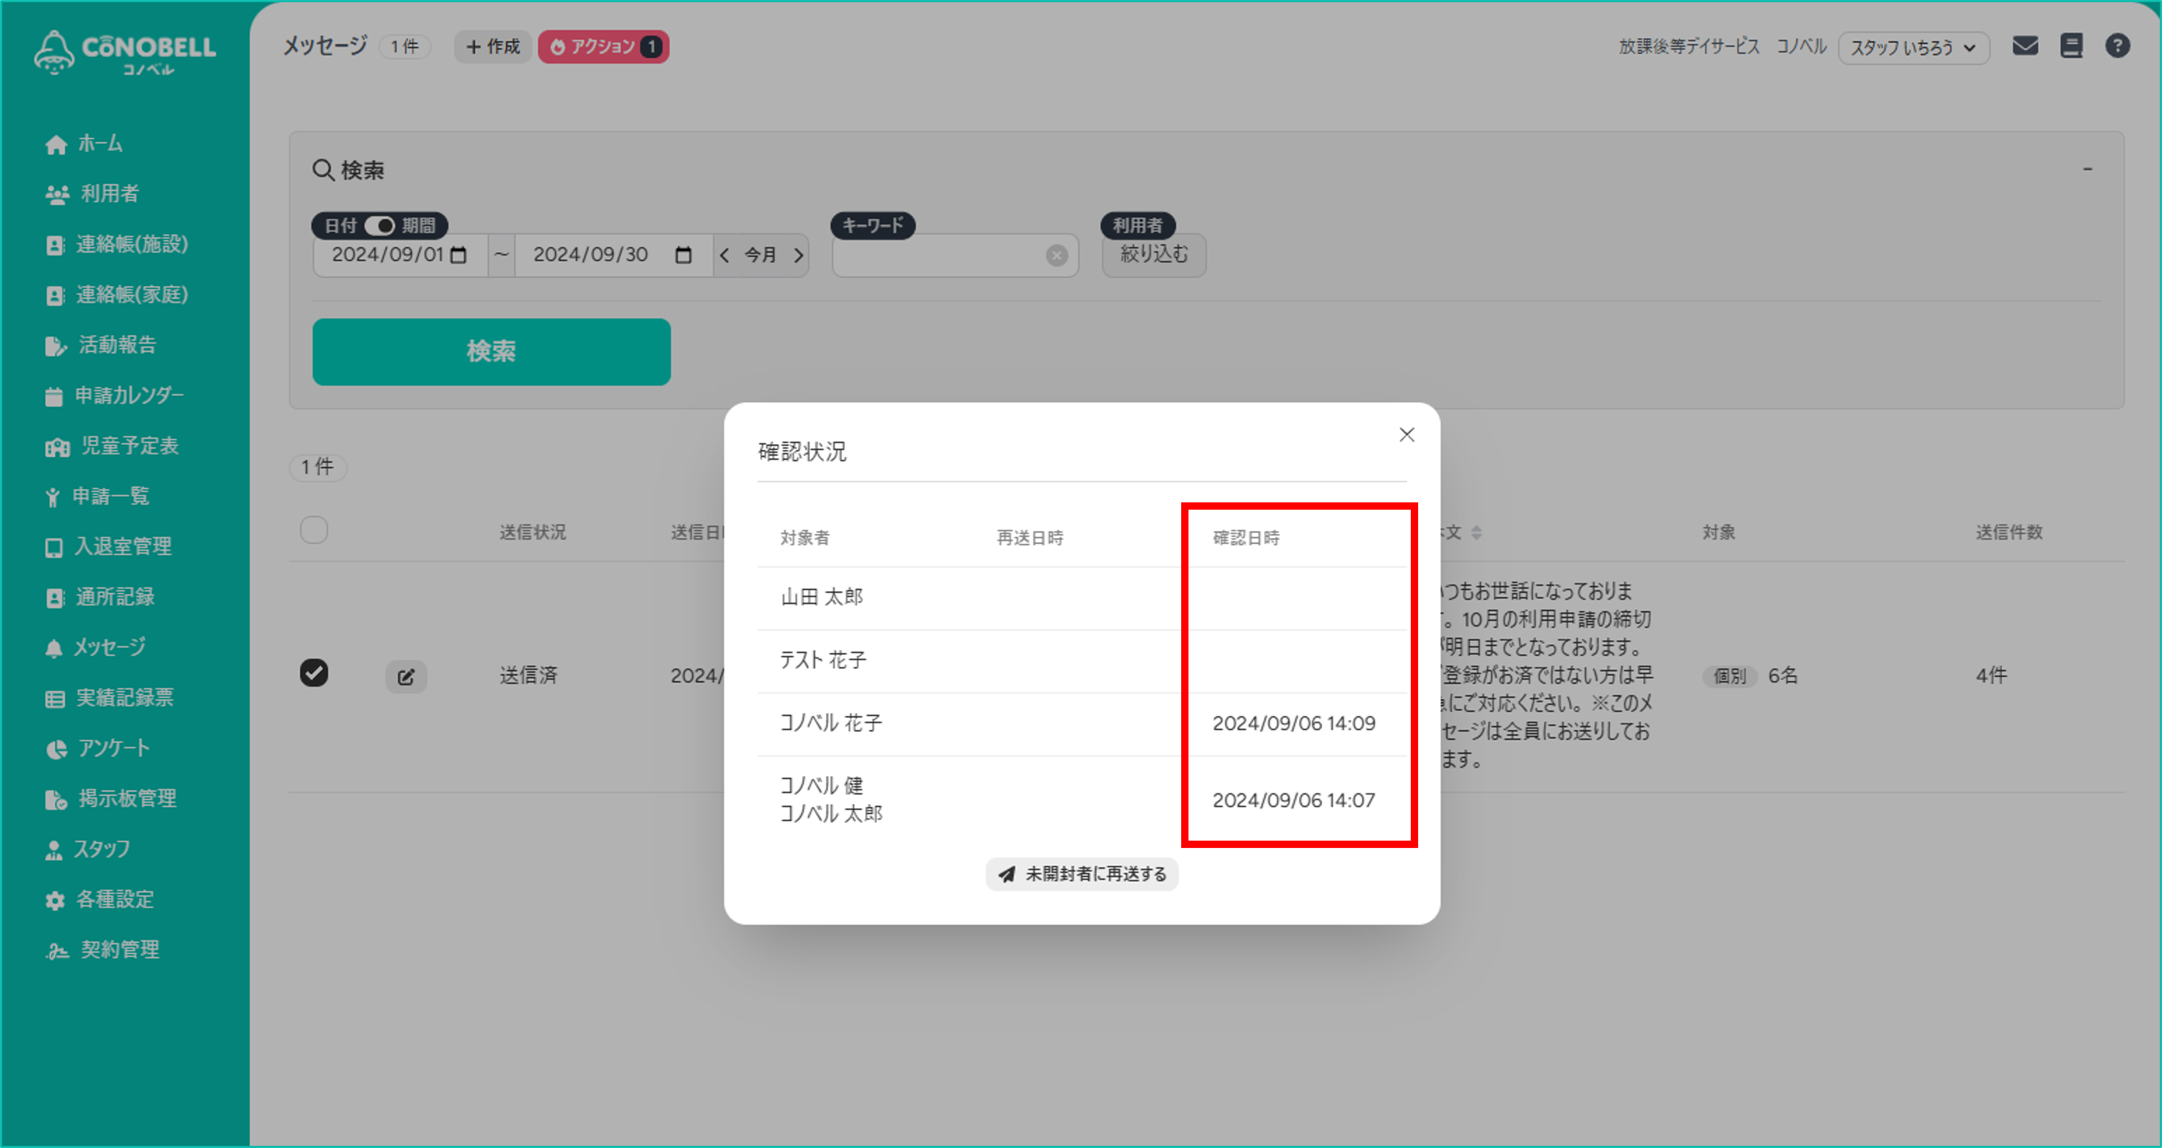Select 活動報告 in the sidebar
Viewport: 2162px width, 1148px height.
pyautogui.click(x=101, y=345)
